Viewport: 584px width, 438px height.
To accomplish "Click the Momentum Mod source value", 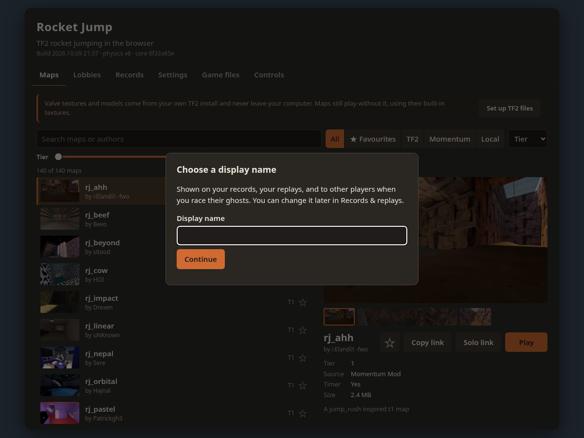I will (x=376, y=374).
